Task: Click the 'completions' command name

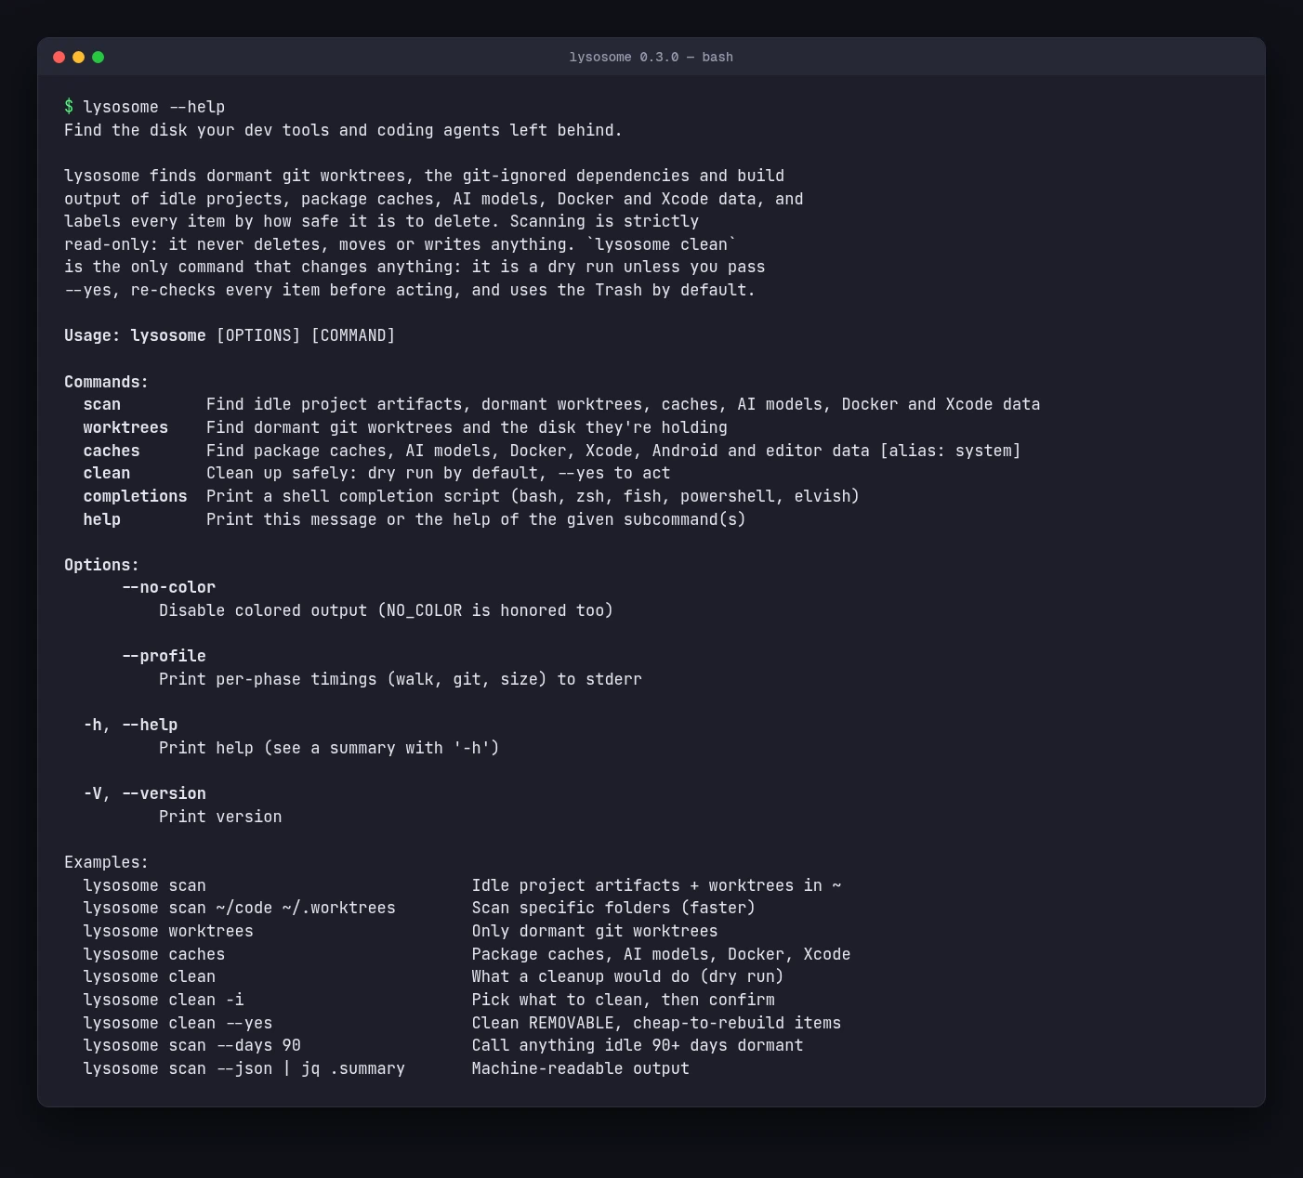Action: (x=135, y=496)
